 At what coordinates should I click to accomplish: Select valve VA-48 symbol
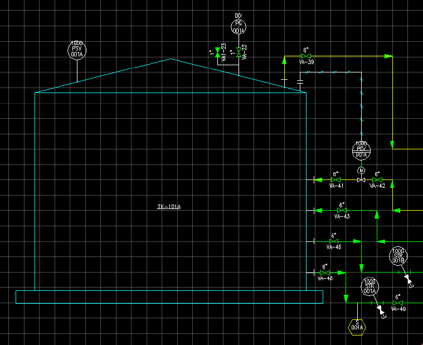(x=325, y=273)
